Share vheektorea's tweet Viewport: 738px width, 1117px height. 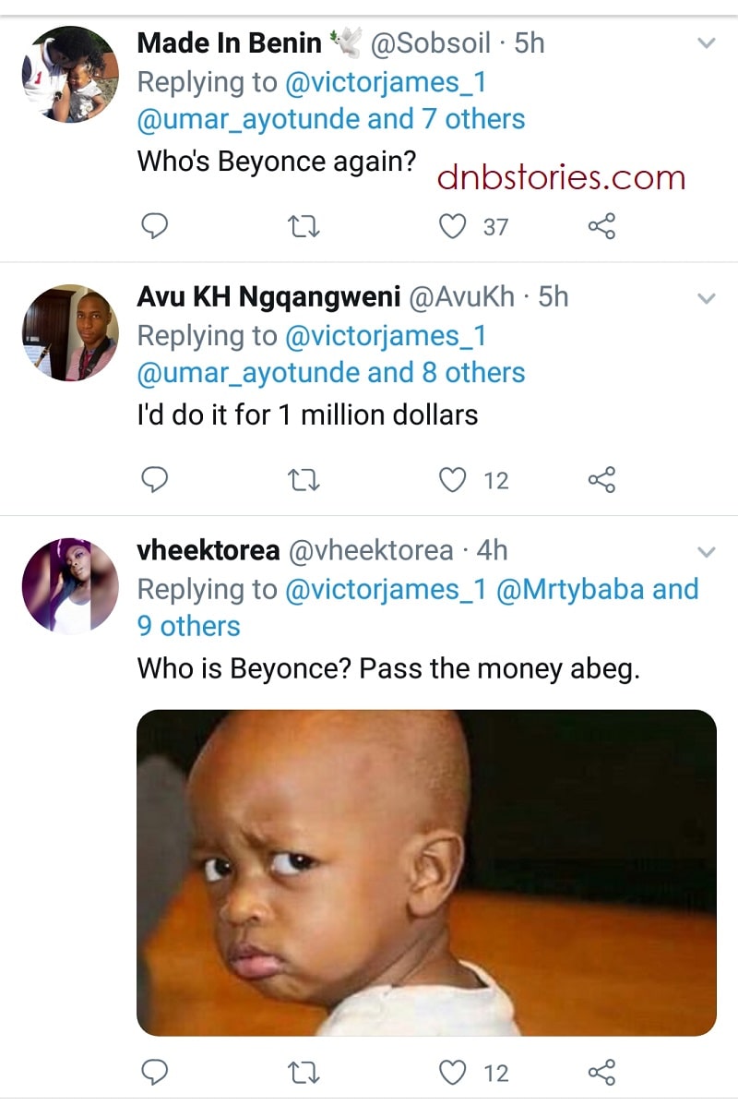601,1073
